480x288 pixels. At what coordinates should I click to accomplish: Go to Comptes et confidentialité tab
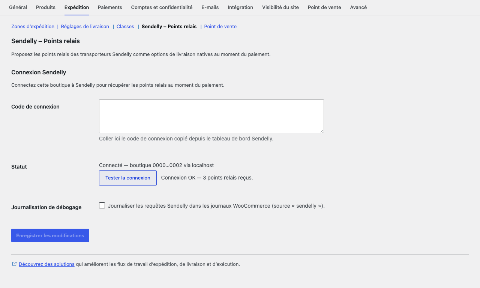[x=162, y=7]
